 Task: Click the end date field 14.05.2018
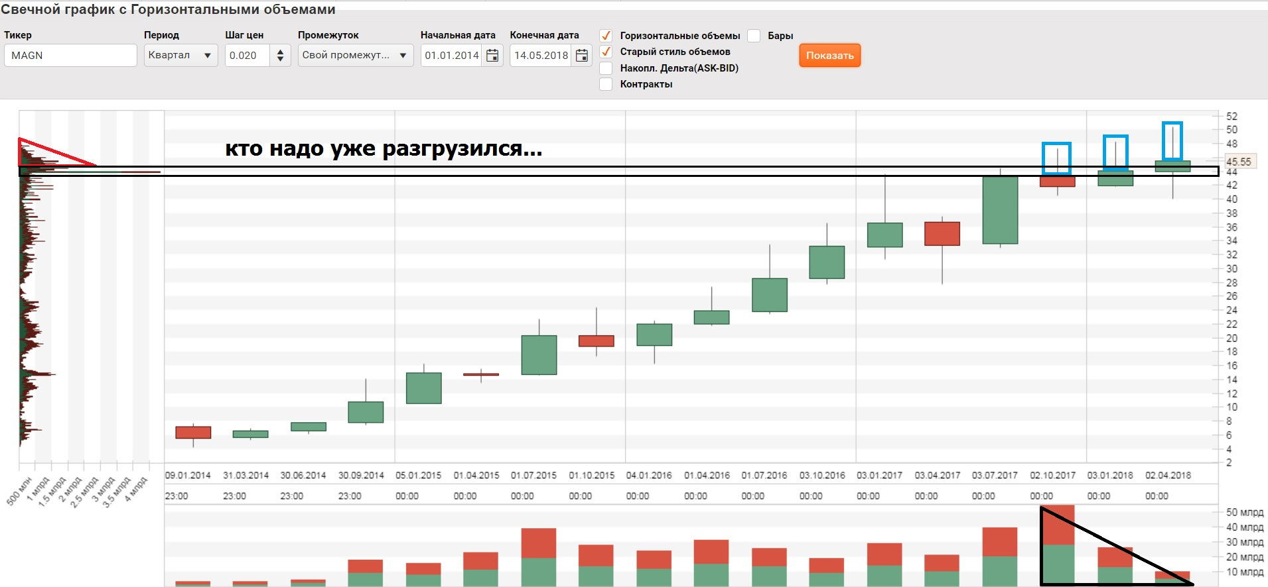click(541, 56)
